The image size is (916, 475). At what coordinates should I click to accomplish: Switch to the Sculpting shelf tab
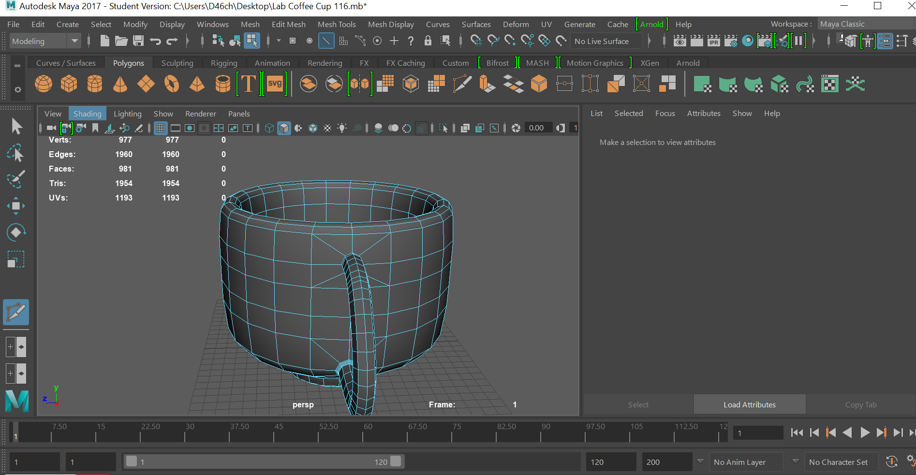click(177, 63)
